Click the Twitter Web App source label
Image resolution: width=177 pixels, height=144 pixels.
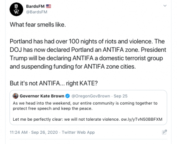pyautogui.click(x=78, y=132)
